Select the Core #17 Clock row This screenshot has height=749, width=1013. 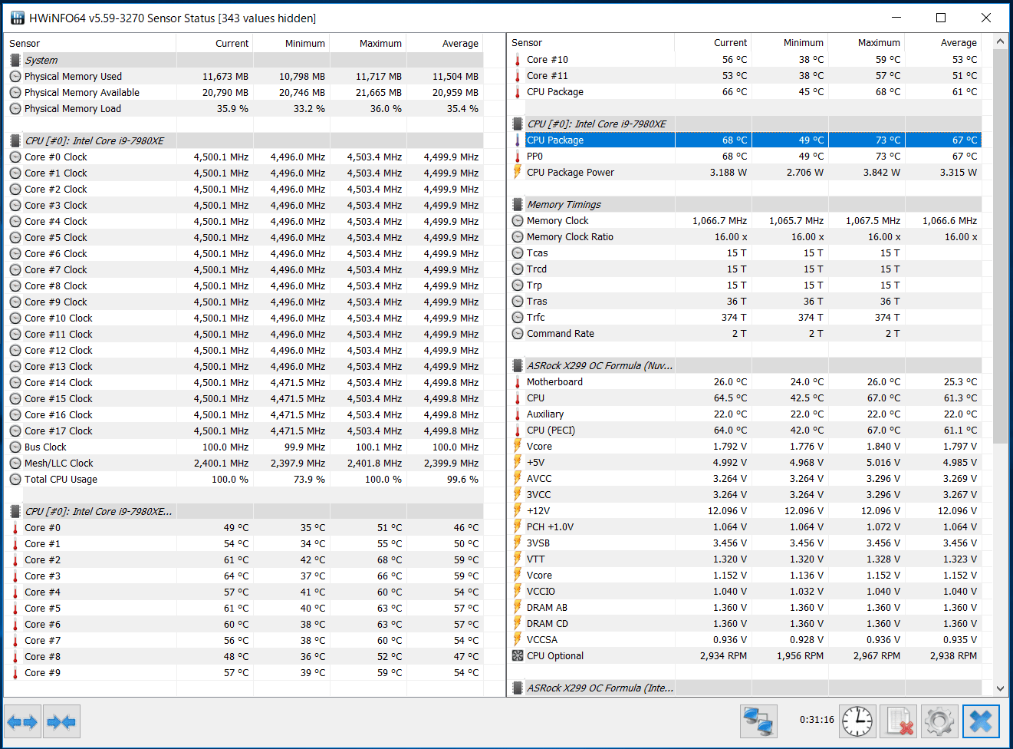pyautogui.click(x=244, y=431)
